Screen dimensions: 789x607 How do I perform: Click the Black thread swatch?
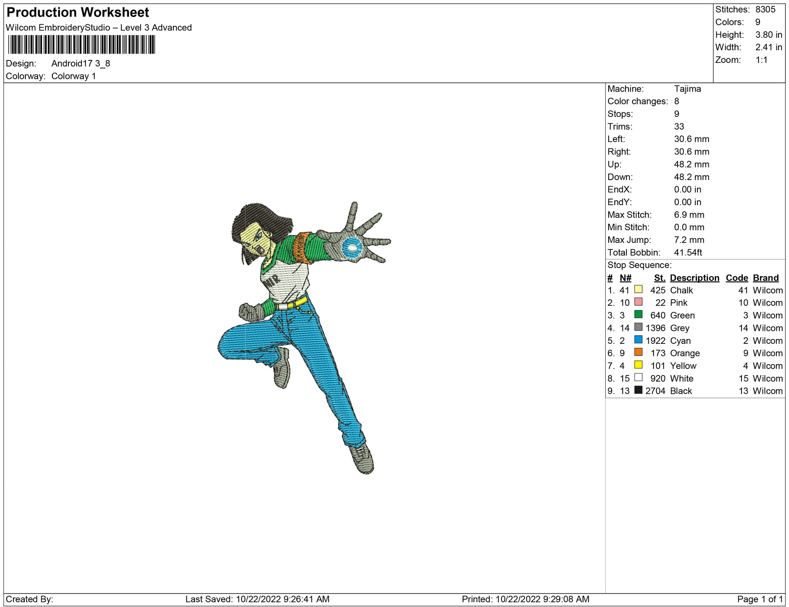[638, 390]
